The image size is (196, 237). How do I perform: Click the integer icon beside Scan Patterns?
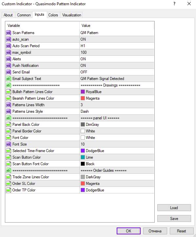[9, 33]
